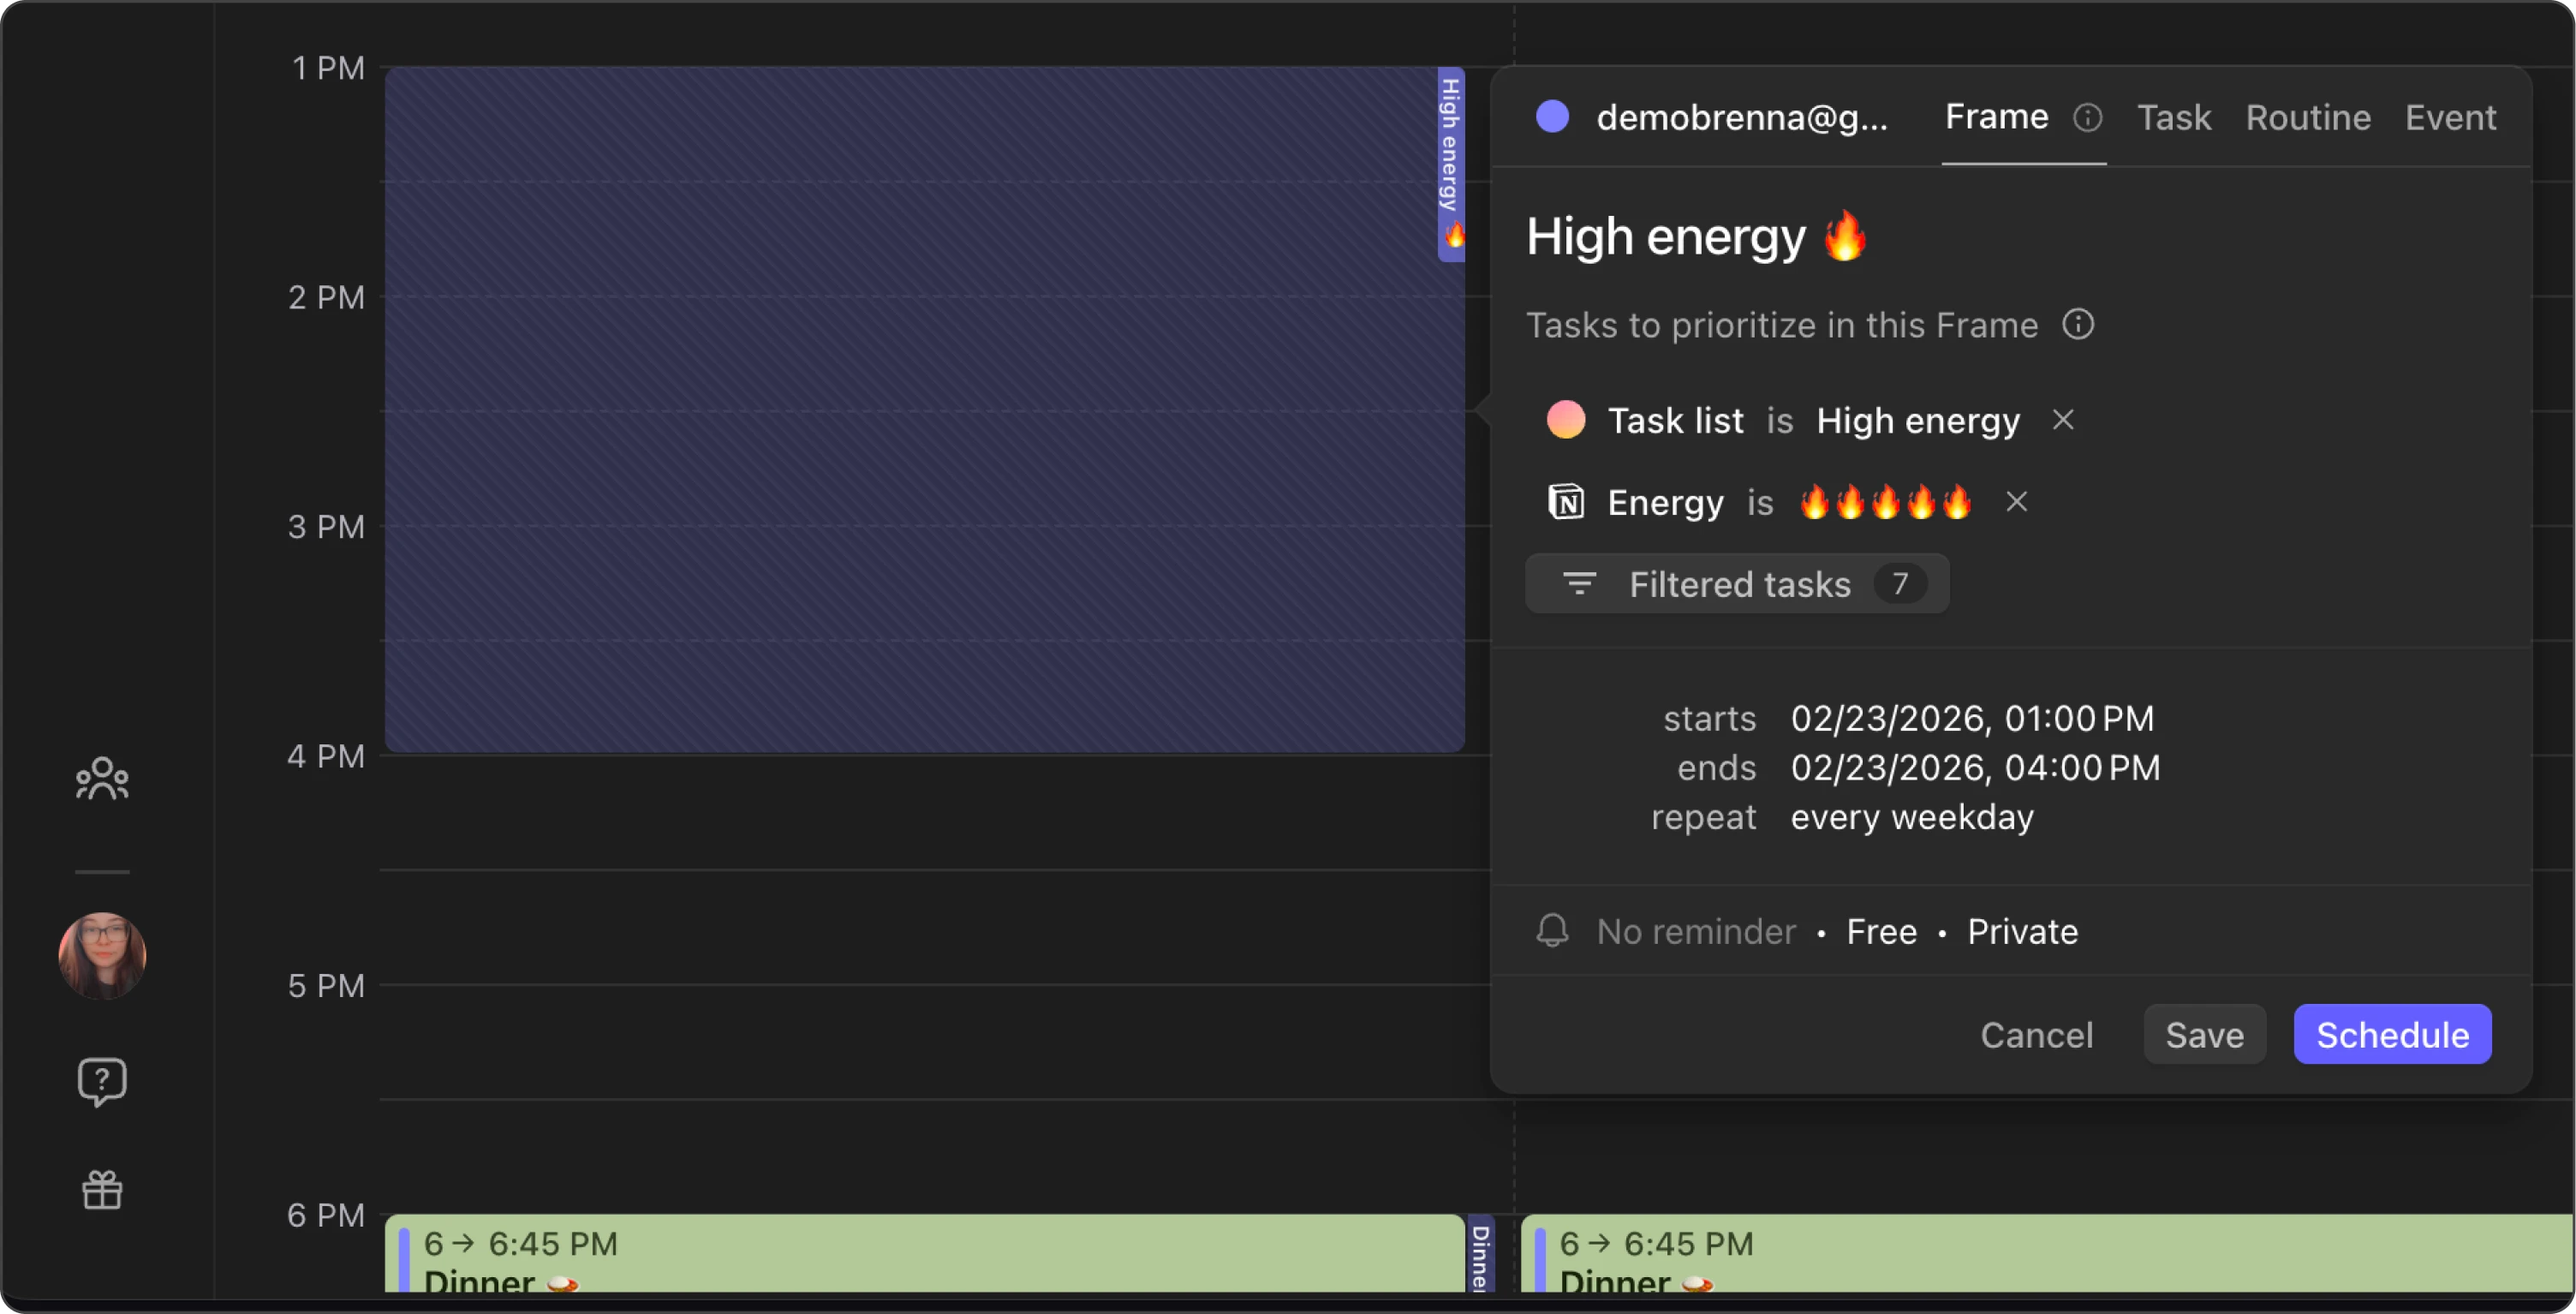
Task: Expand the Filtered tasks list
Action: pos(1739,584)
